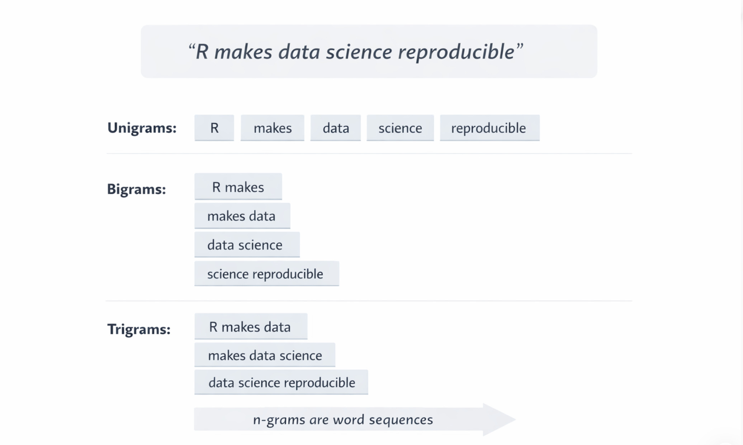Click the "Bigrams:" section label
The width and height of the screenshot is (743, 445).
coord(137,189)
